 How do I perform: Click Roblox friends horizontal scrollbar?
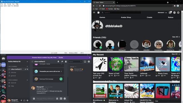pyautogui.click(x=128, y=51)
